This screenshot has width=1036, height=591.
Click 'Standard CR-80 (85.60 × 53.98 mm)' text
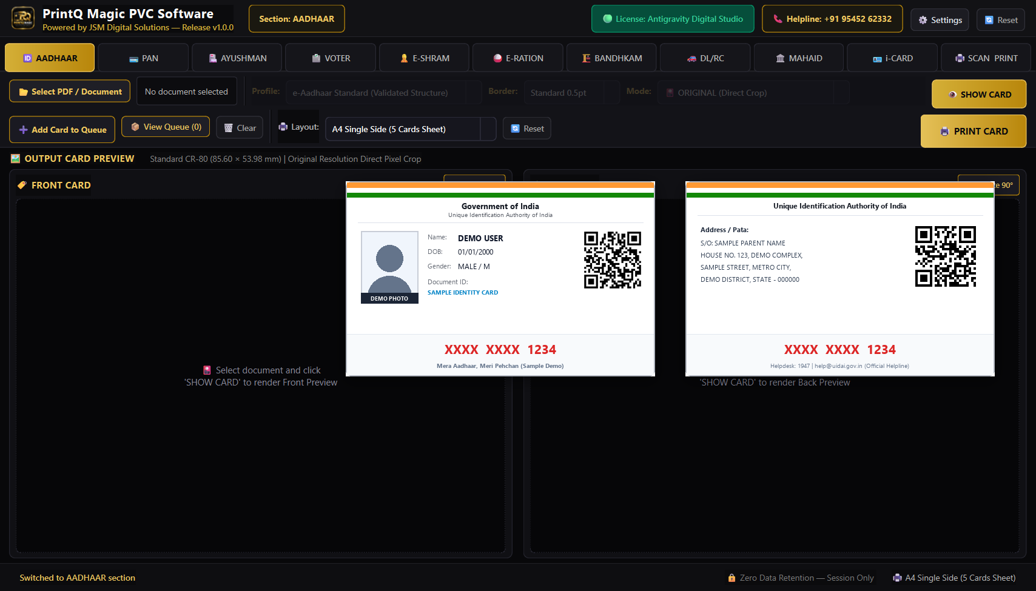click(x=216, y=159)
